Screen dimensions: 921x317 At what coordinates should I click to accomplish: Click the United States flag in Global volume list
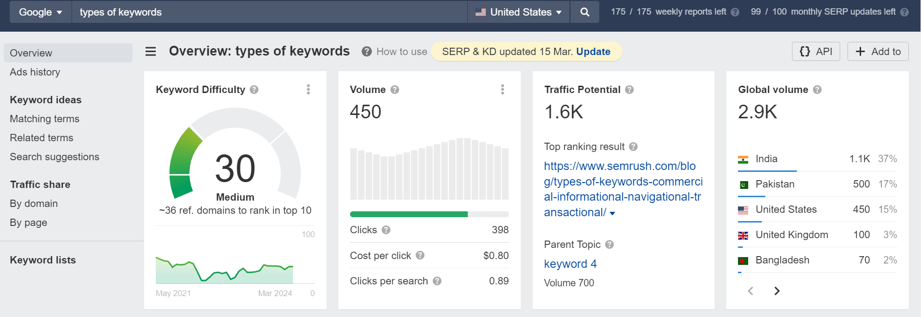(x=743, y=210)
